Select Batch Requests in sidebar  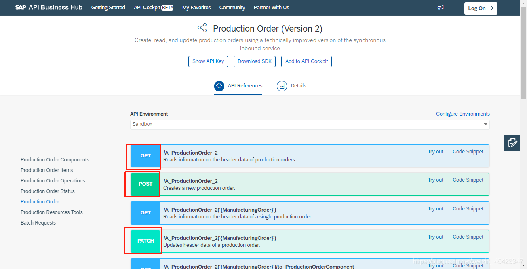coord(38,223)
